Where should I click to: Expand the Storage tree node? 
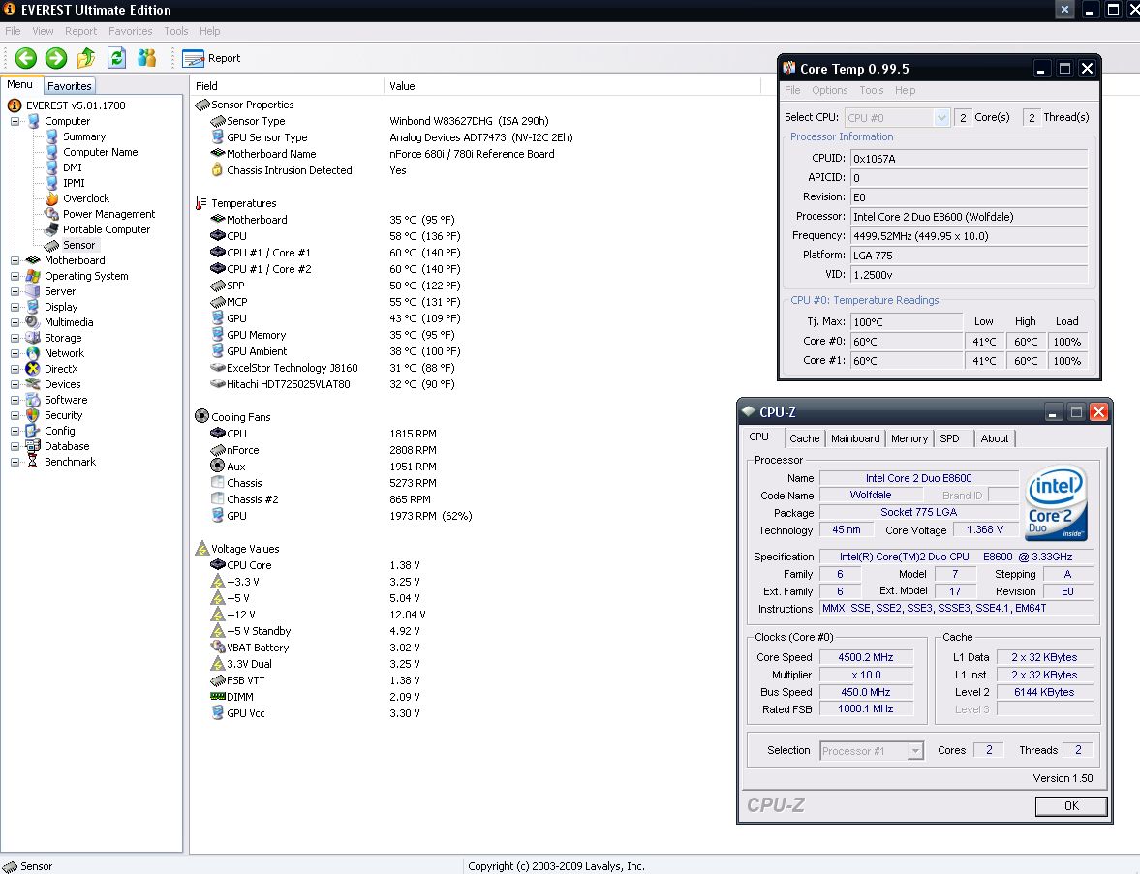tap(15, 338)
